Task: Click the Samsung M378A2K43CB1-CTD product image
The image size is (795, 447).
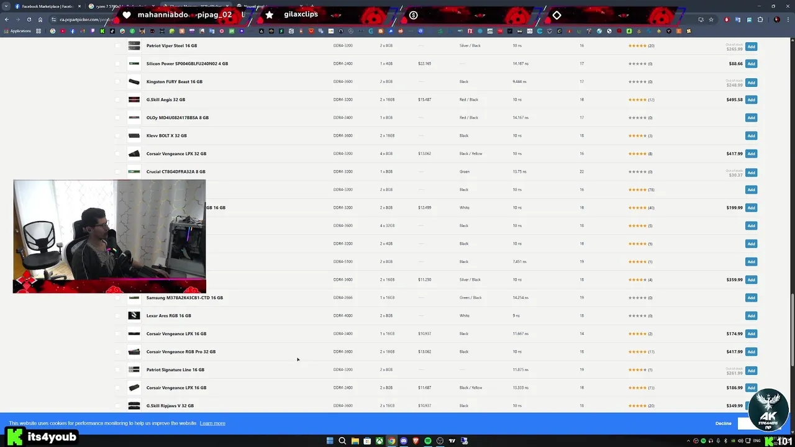Action: (x=134, y=297)
